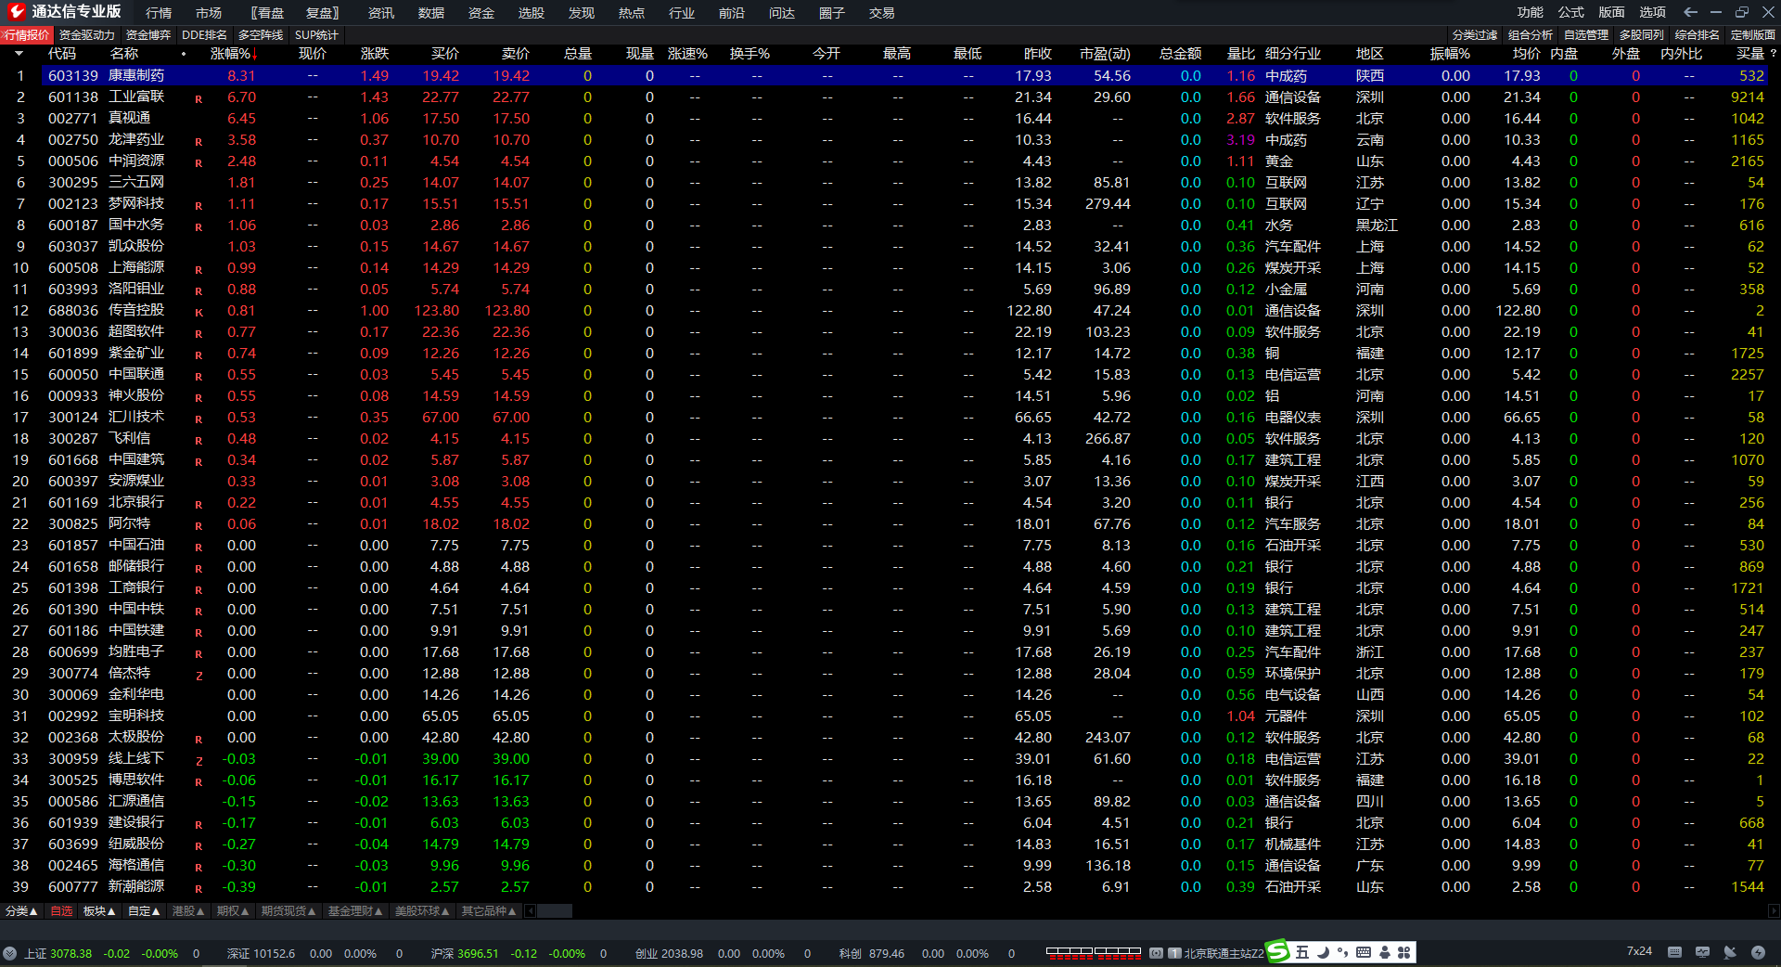Screen dimensions: 1781x967
Task: Switch to the 资金驱动力 tab
Action: click(87, 35)
